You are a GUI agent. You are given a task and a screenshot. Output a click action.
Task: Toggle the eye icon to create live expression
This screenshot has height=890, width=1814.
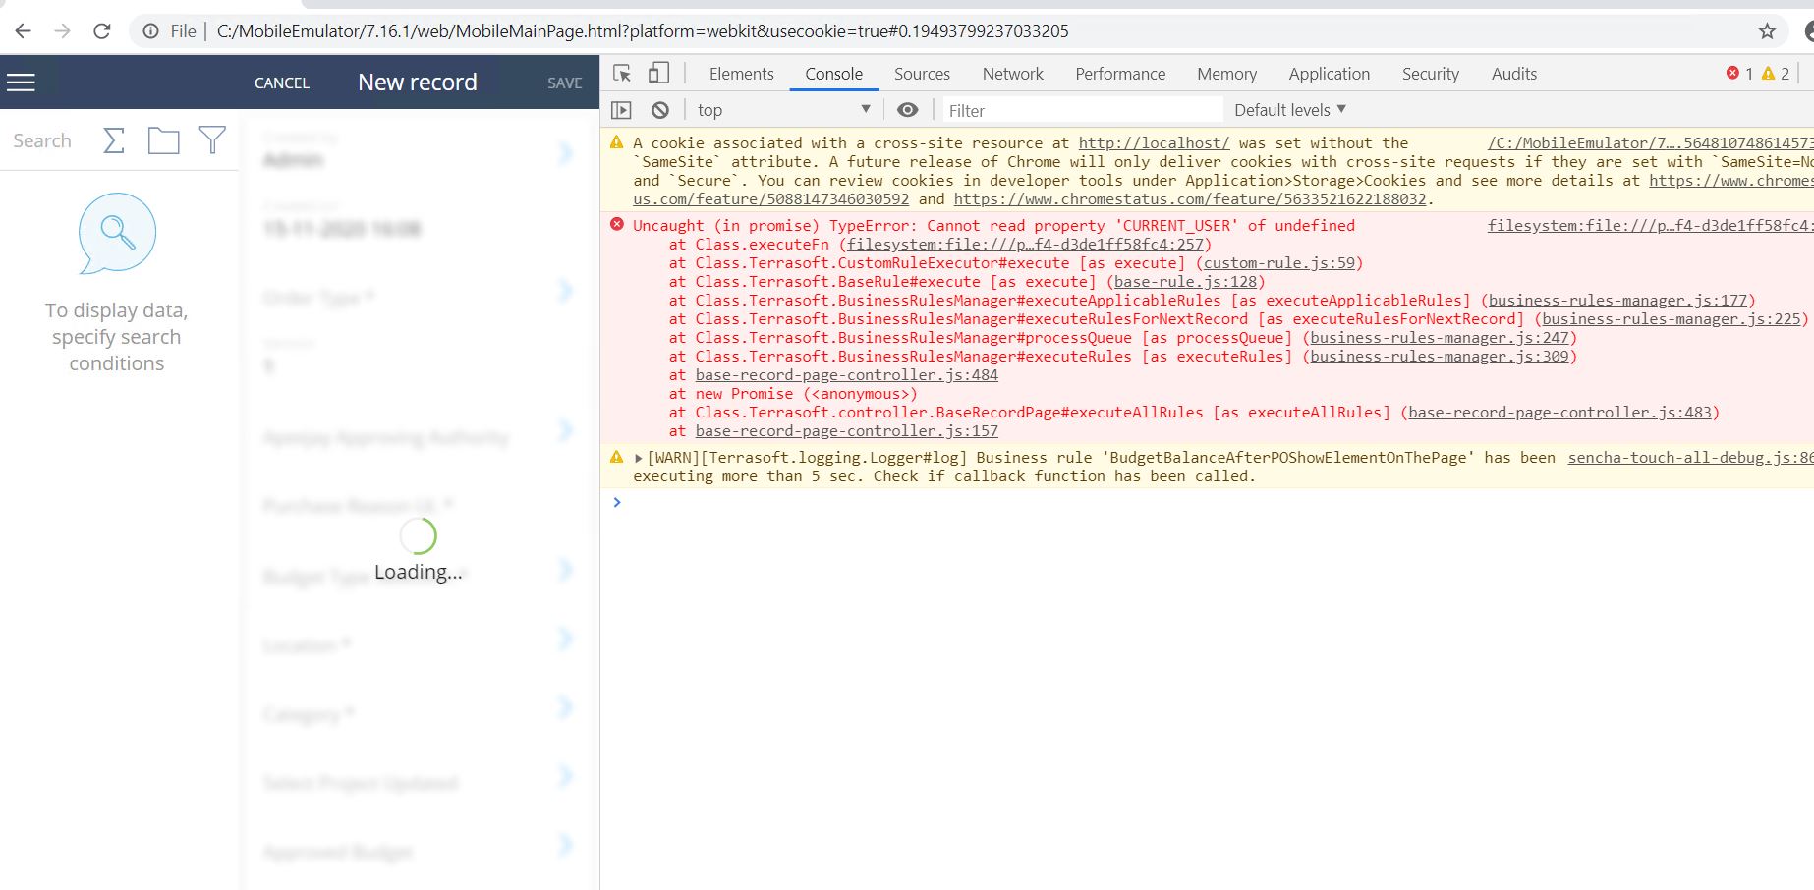pyautogui.click(x=907, y=109)
